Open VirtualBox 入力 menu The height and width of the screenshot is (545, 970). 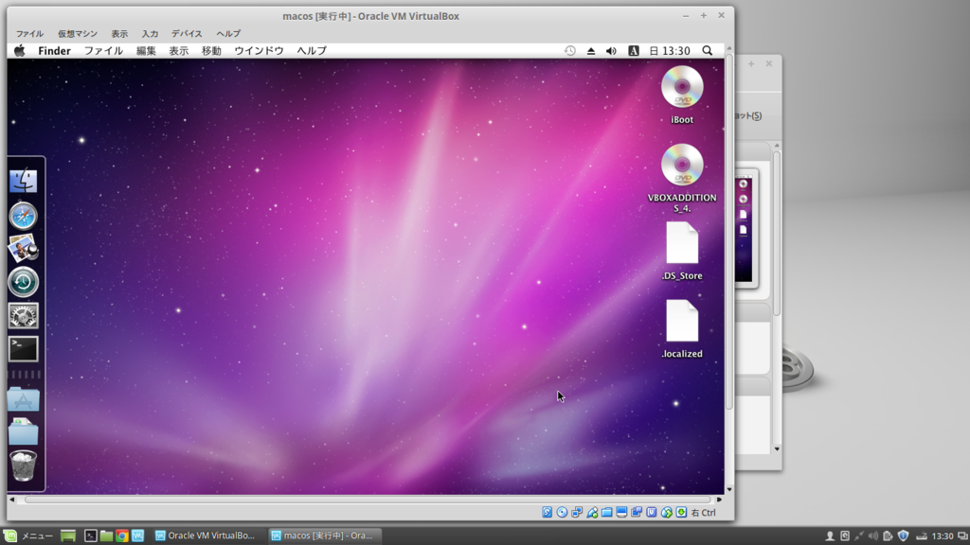[x=150, y=33]
